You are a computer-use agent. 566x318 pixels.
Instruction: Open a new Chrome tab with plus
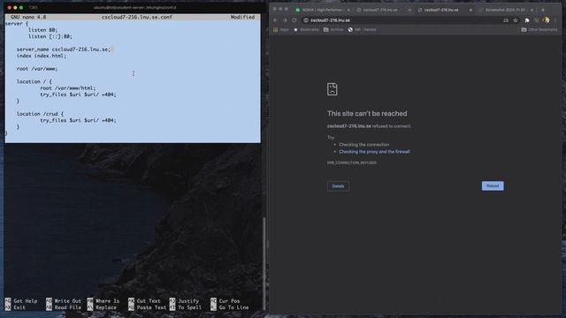pos(542,10)
